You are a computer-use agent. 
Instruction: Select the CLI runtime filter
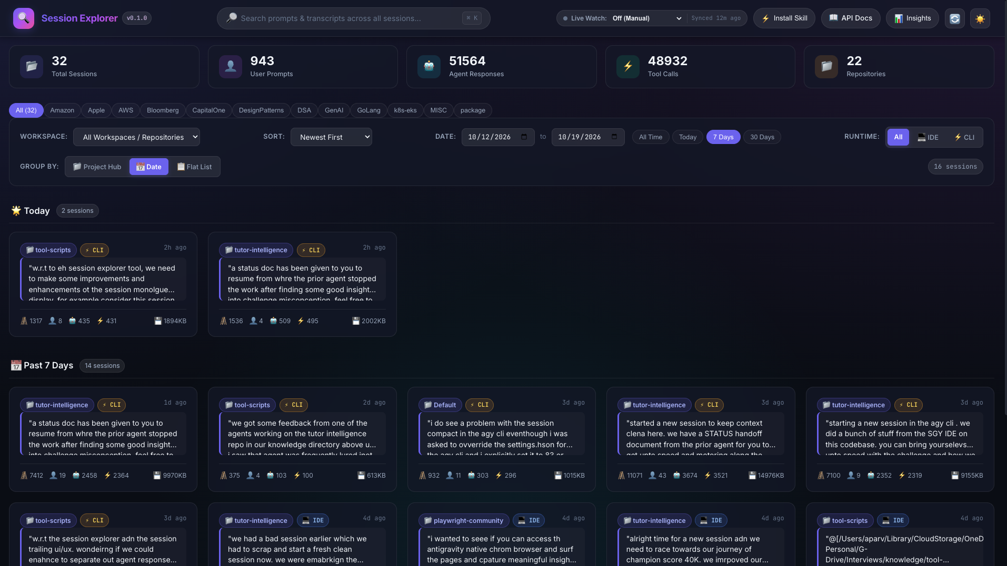click(964, 137)
